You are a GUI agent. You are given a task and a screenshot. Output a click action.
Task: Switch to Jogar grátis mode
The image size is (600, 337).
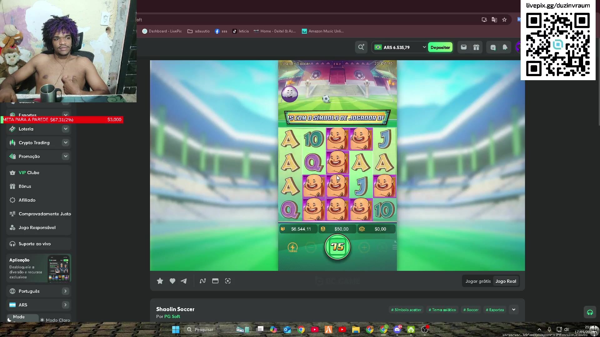point(478,281)
